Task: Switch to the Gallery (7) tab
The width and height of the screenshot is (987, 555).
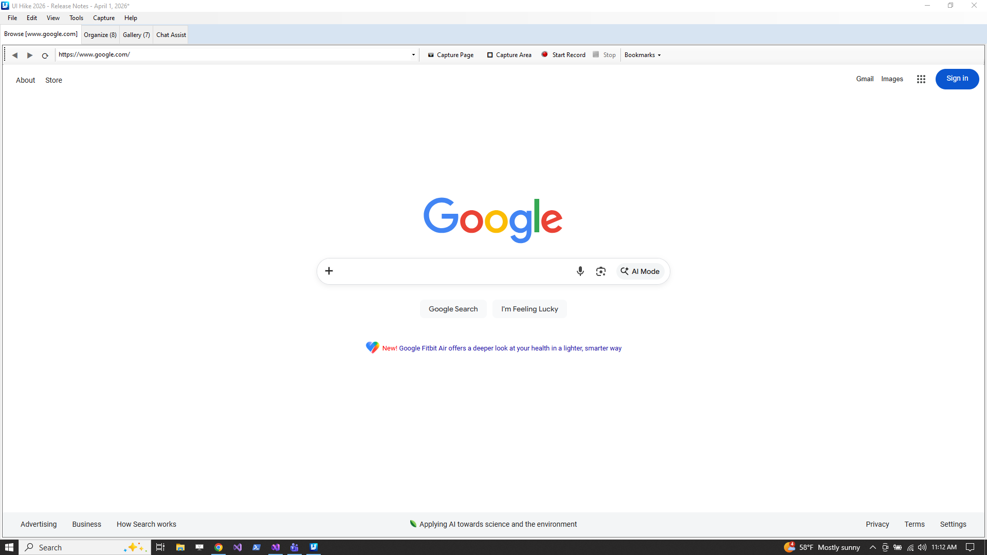Action: [x=136, y=35]
